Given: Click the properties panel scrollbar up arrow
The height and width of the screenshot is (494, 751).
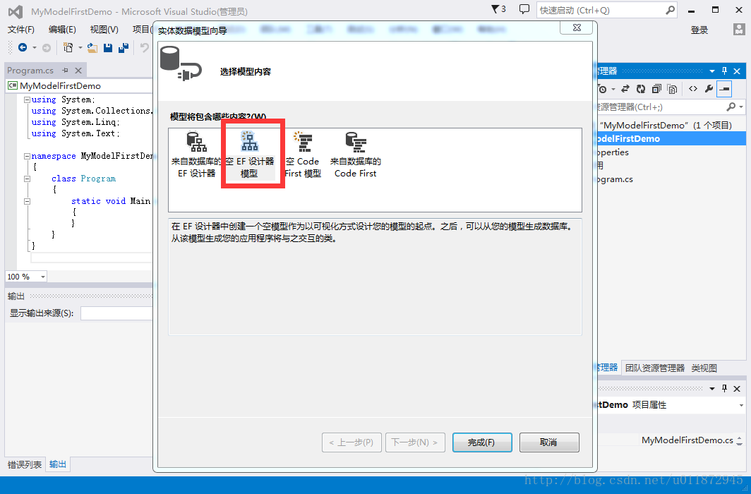Looking at the screenshot, I should 740,438.
